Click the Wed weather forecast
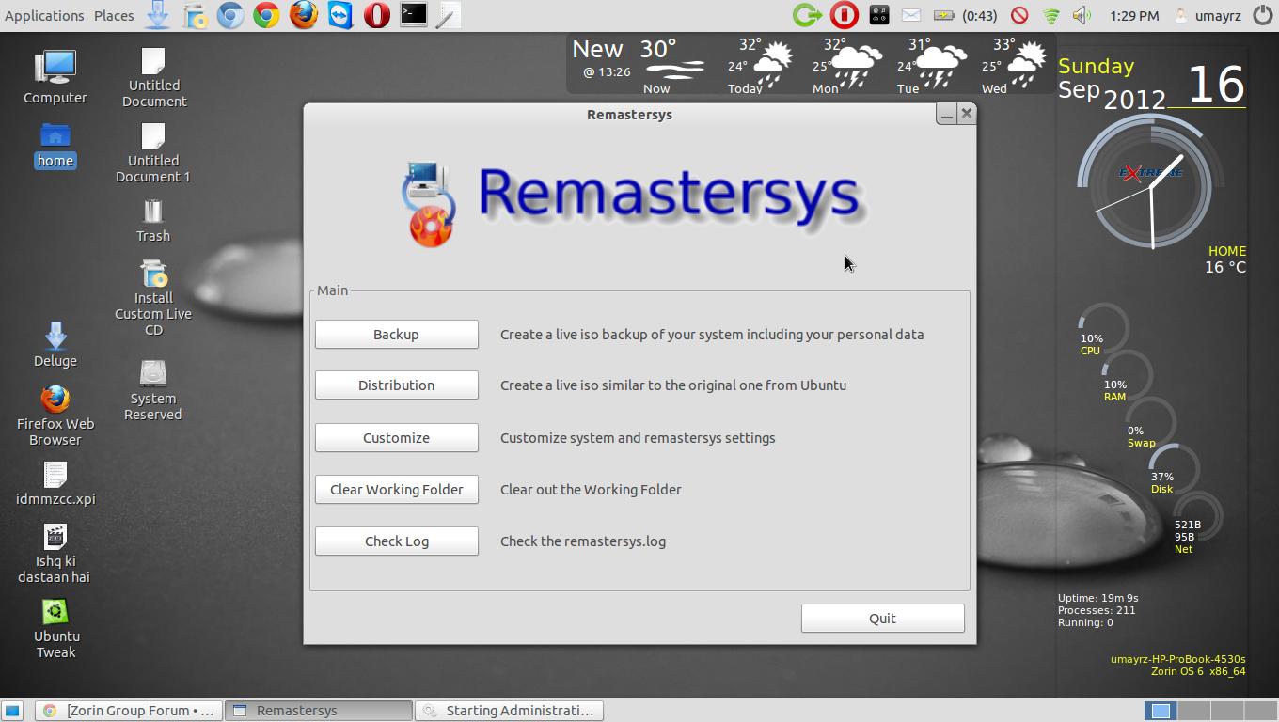 [x=1013, y=64]
